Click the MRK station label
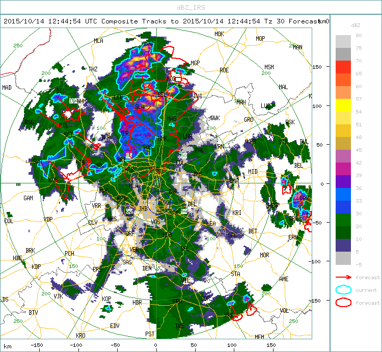Viewport: 382px width, 352px height. tap(99, 166)
